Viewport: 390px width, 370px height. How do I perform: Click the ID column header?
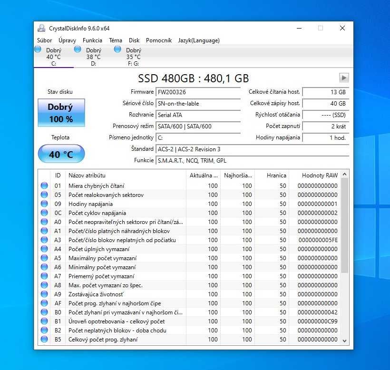click(x=58, y=175)
